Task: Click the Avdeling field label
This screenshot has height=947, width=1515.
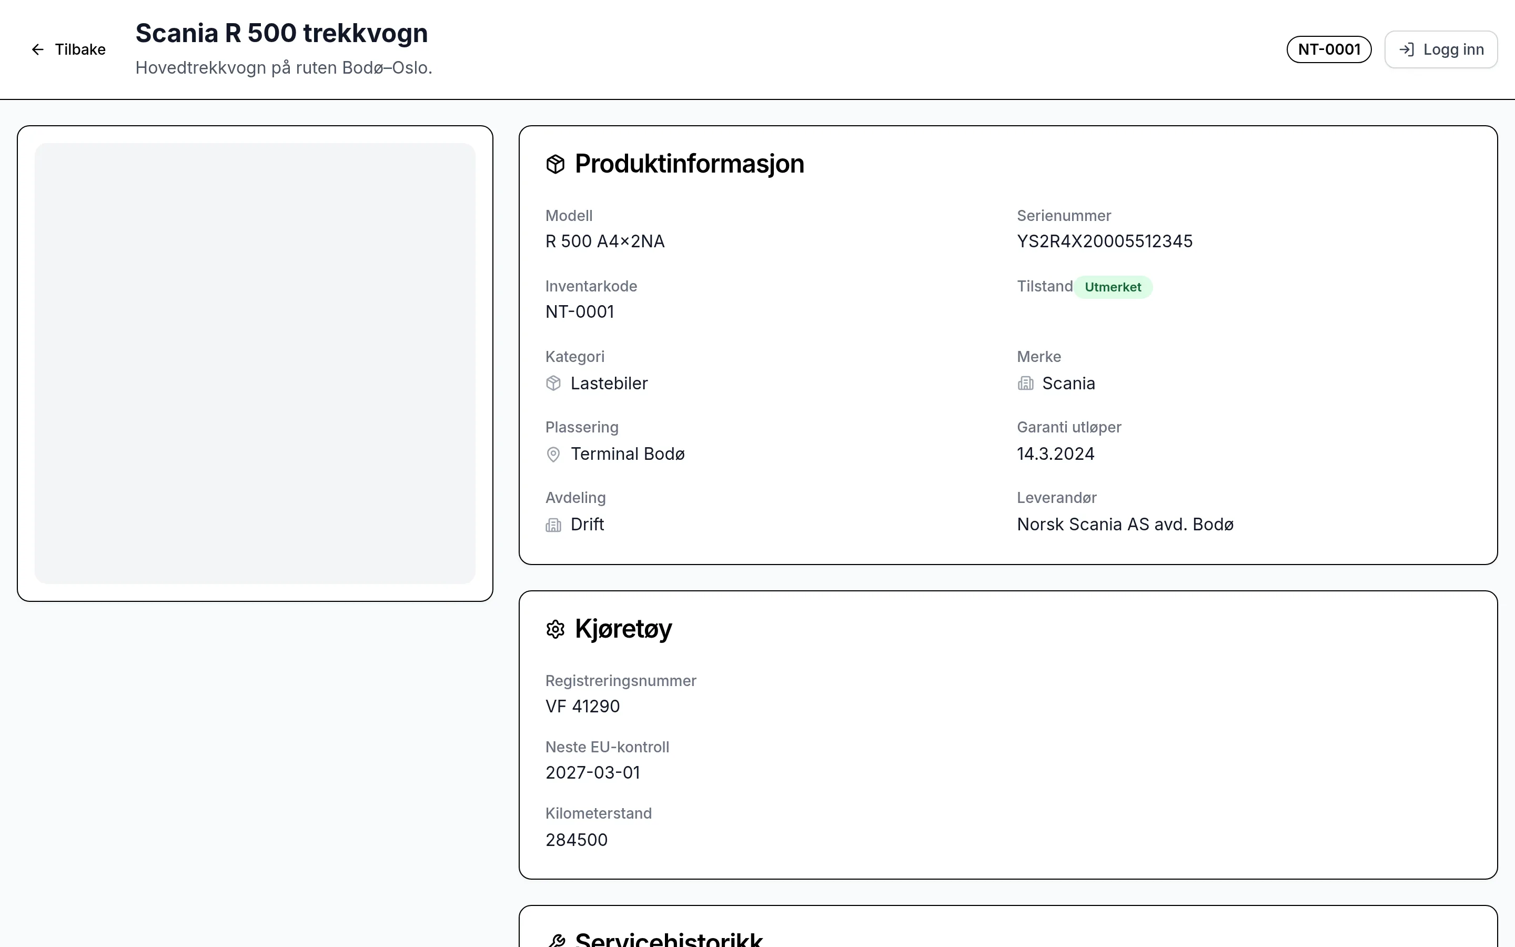Action: point(575,498)
